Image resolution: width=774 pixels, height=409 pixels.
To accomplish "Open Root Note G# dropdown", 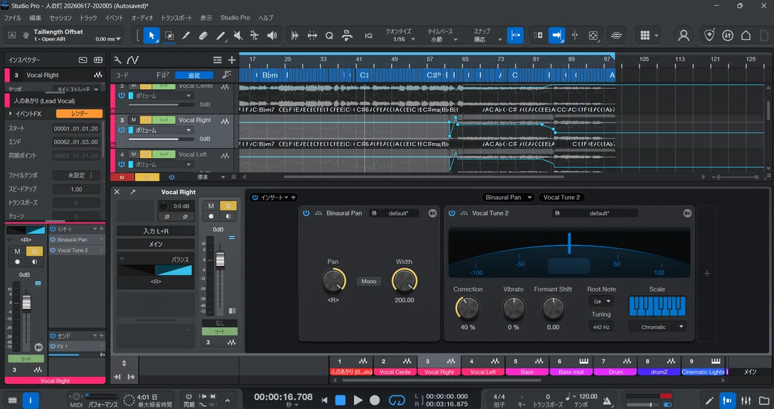I will (x=600, y=301).
